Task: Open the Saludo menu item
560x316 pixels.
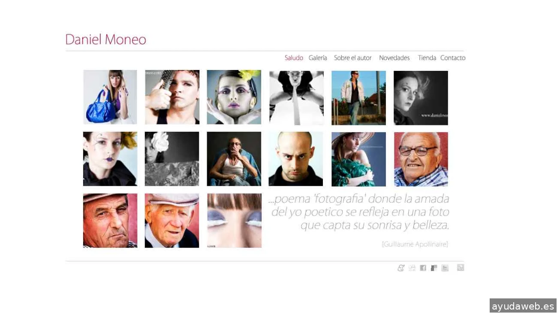Action: pyautogui.click(x=294, y=58)
